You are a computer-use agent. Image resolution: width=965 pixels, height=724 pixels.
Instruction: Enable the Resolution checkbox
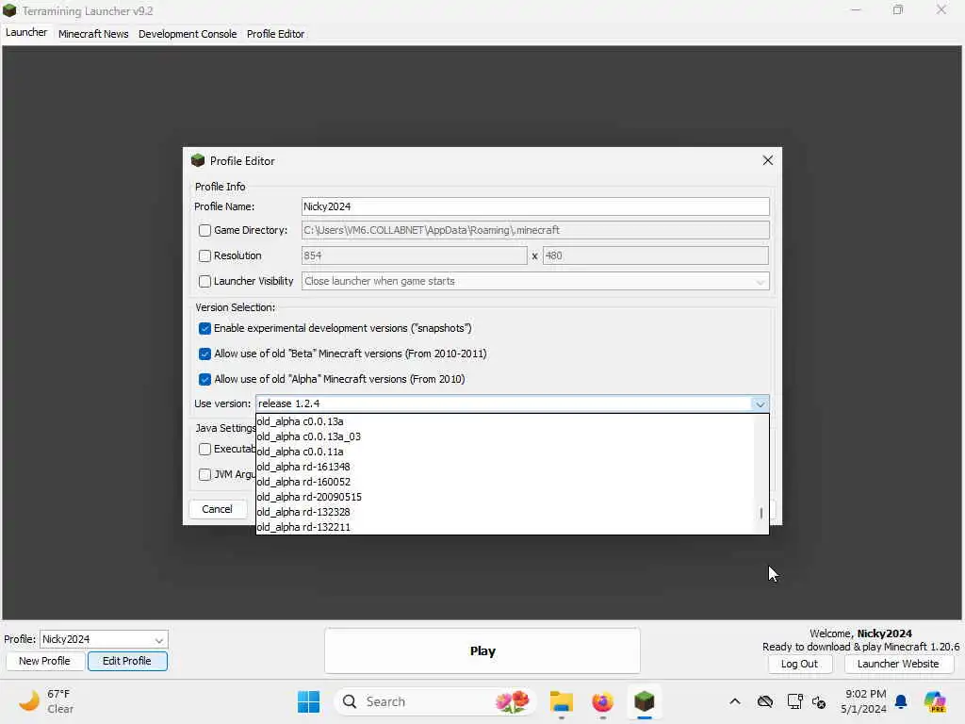pos(204,255)
